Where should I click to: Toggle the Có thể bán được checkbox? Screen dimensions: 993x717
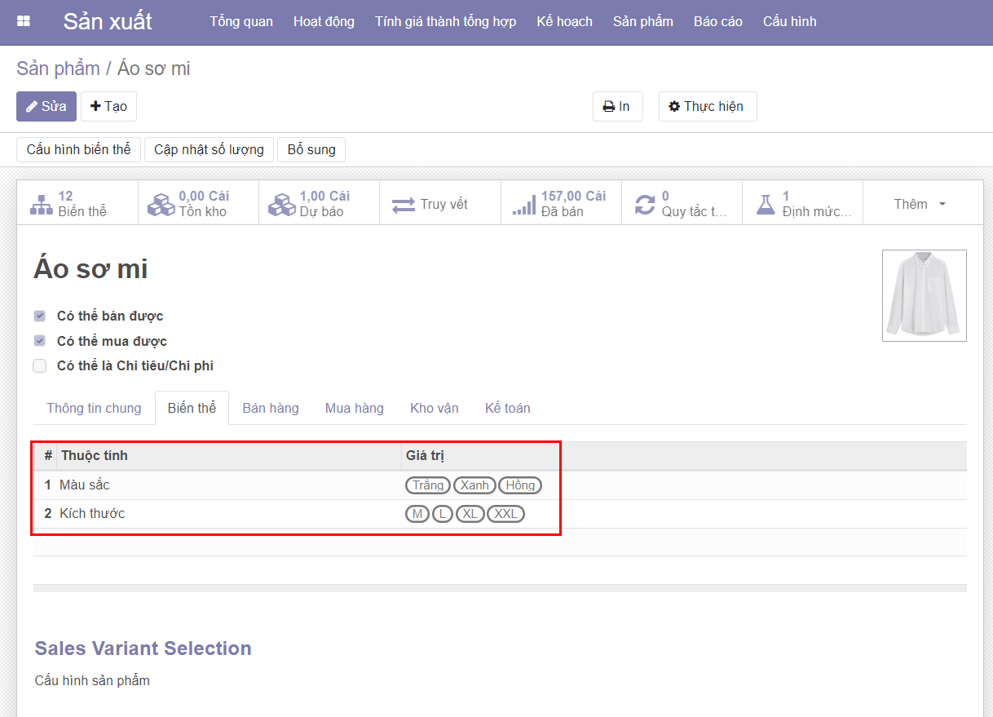pyautogui.click(x=40, y=316)
